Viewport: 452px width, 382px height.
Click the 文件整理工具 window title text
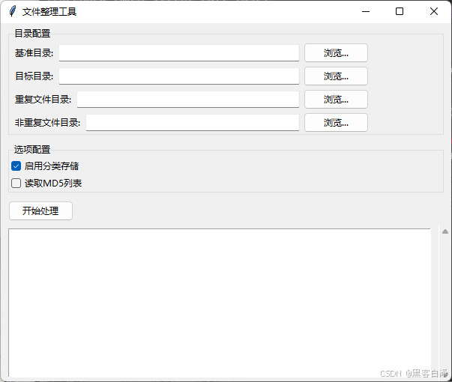(x=49, y=12)
